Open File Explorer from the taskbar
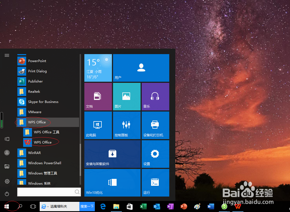 pyautogui.click(x=116, y=206)
